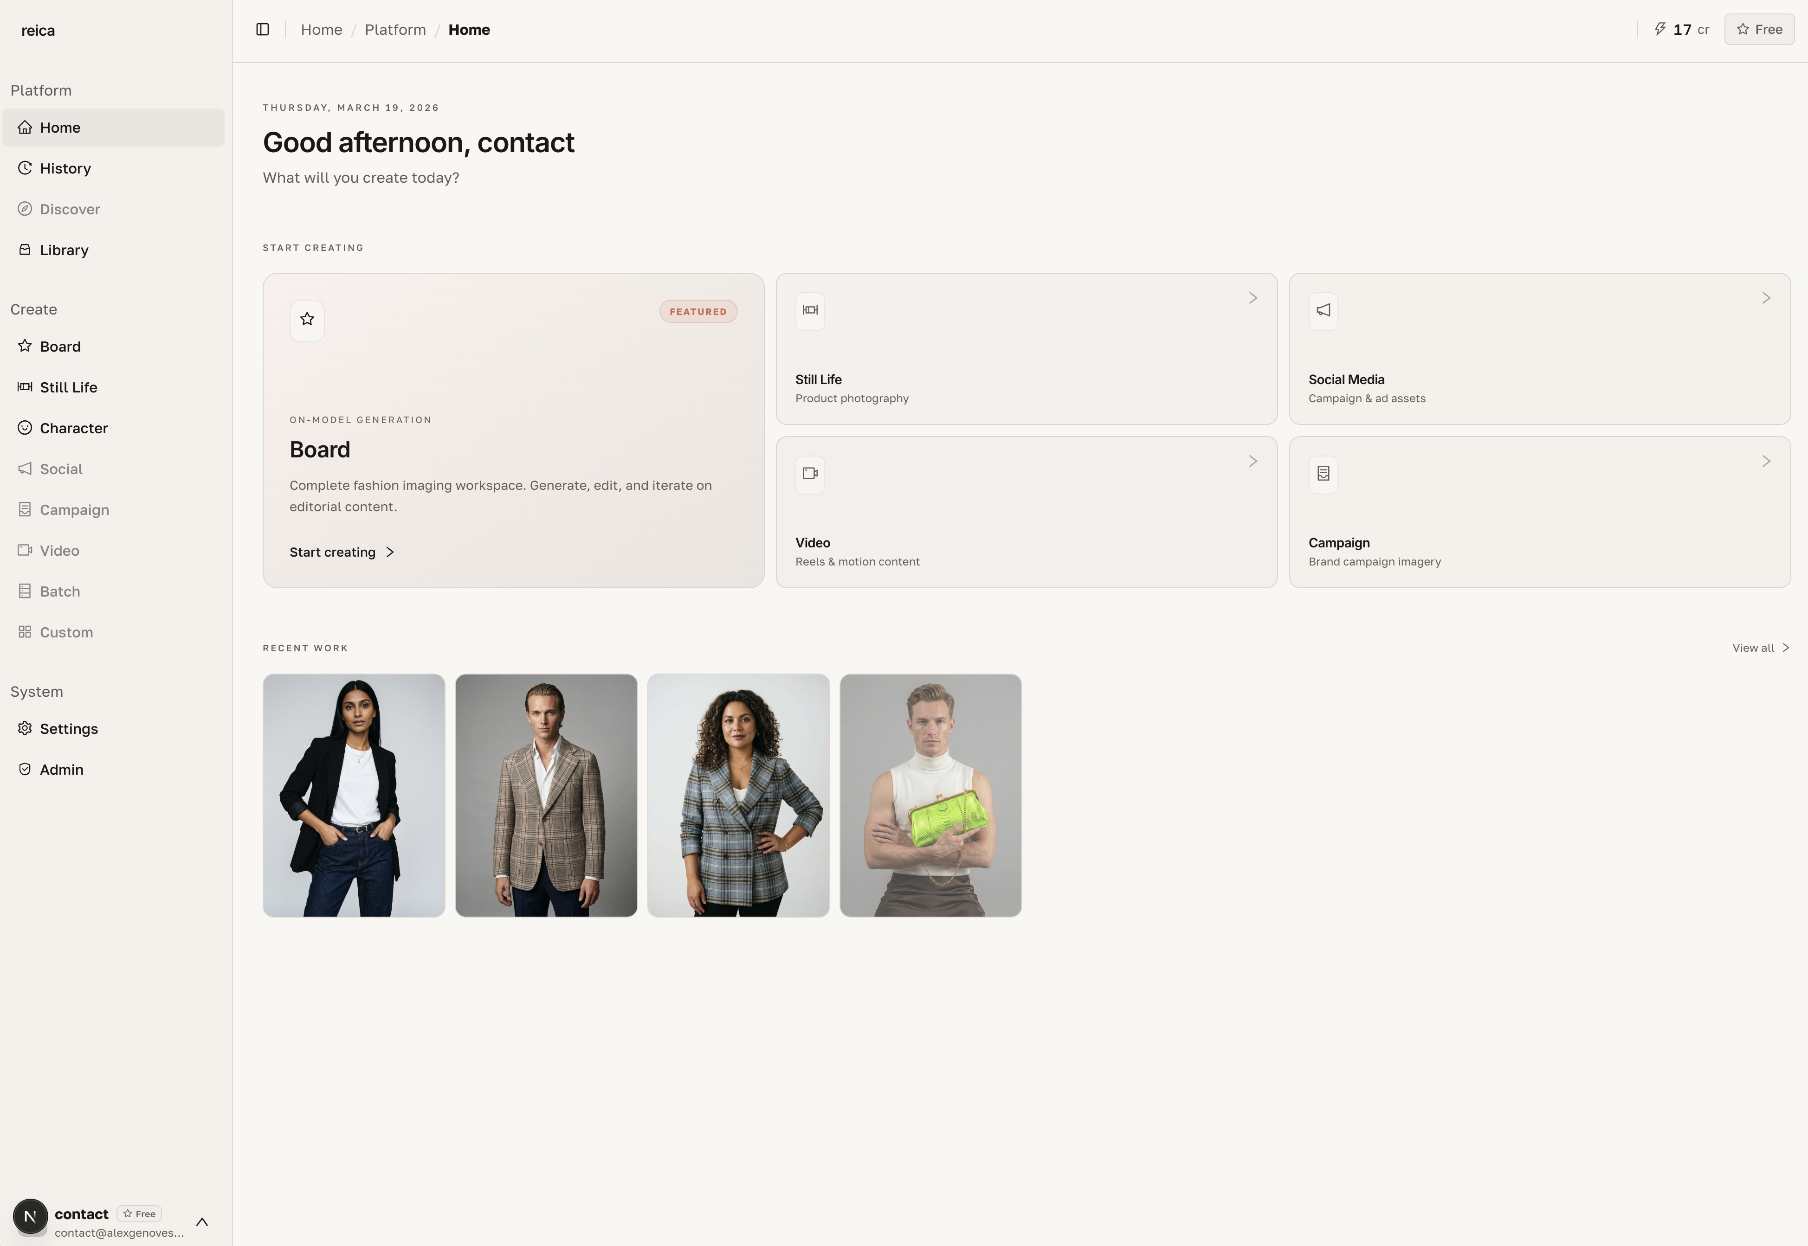Select the Still Life tool icon
Image resolution: width=1808 pixels, height=1246 pixels.
pos(24,386)
